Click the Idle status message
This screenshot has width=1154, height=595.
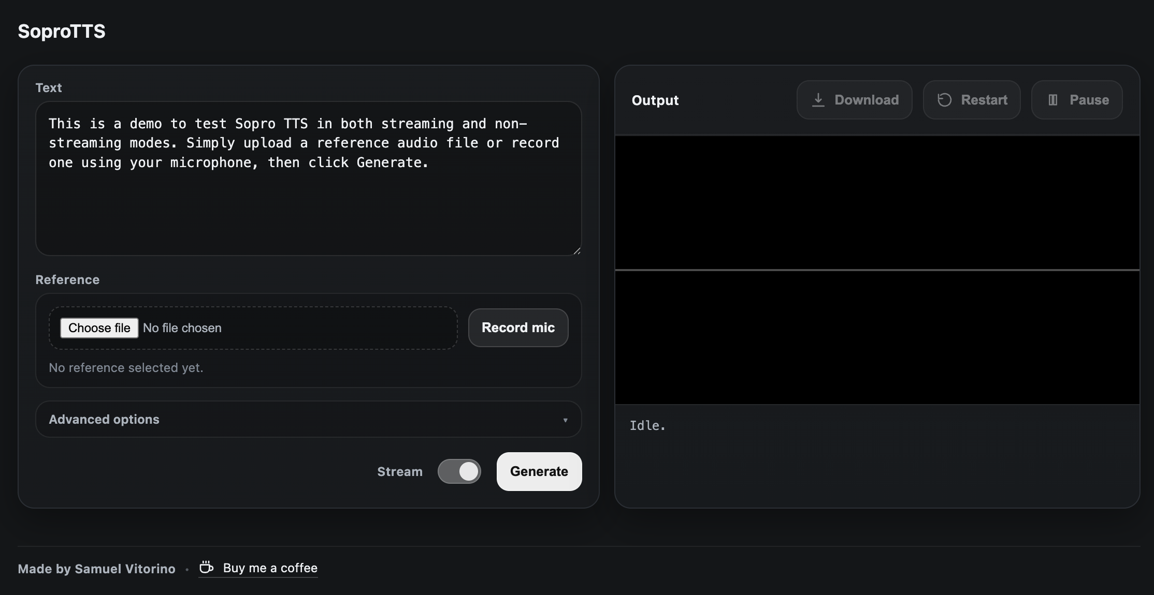647,425
